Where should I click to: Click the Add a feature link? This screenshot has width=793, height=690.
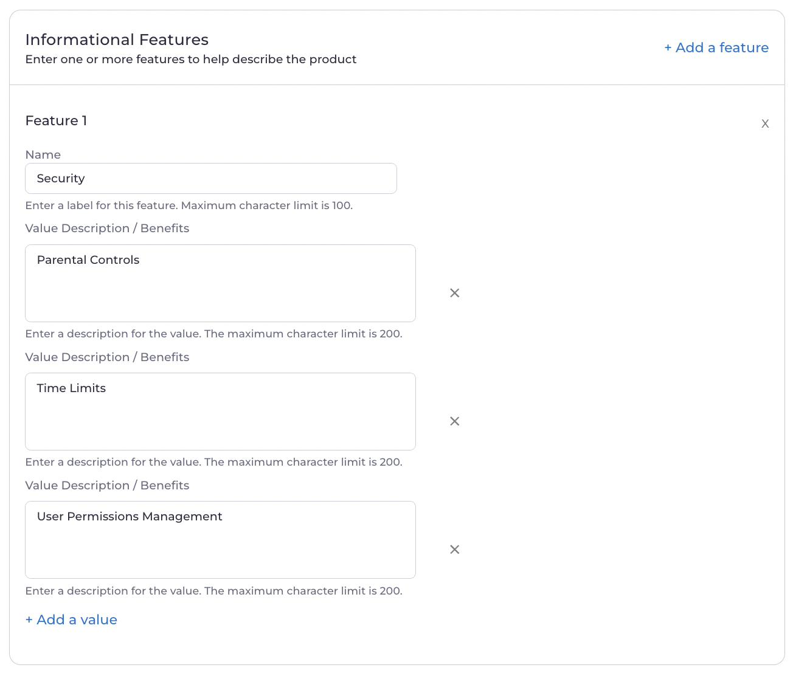pos(716,47)
